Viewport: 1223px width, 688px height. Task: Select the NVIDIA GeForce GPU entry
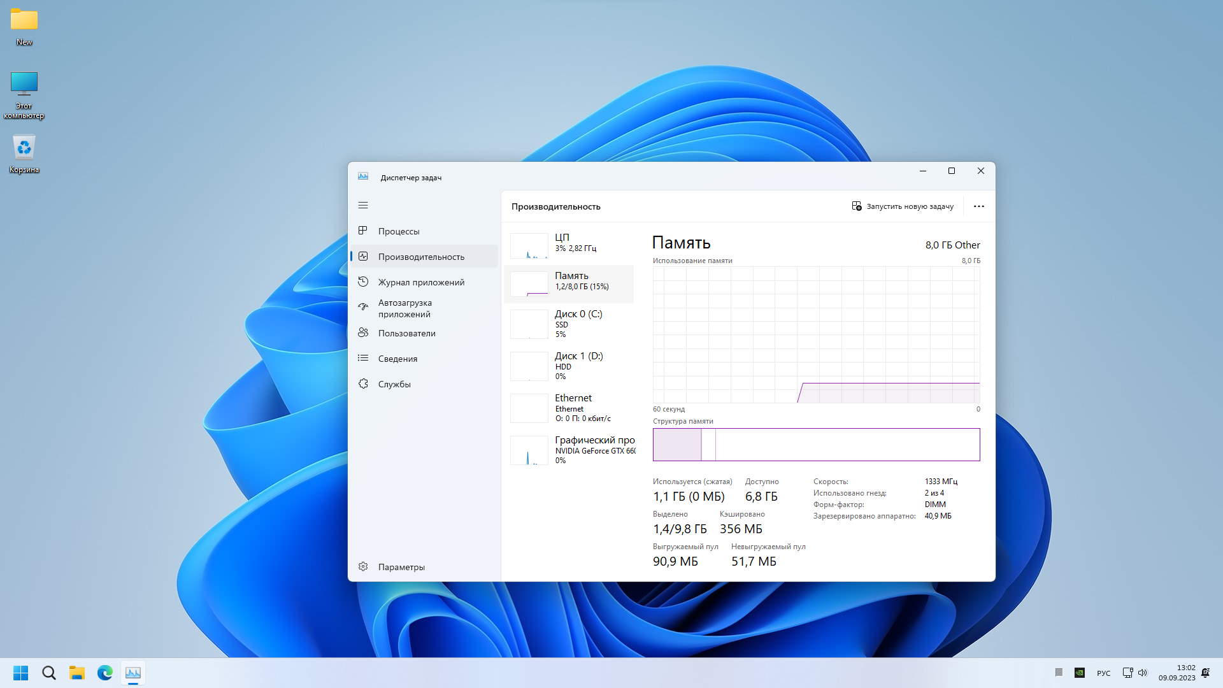point(570,450)
